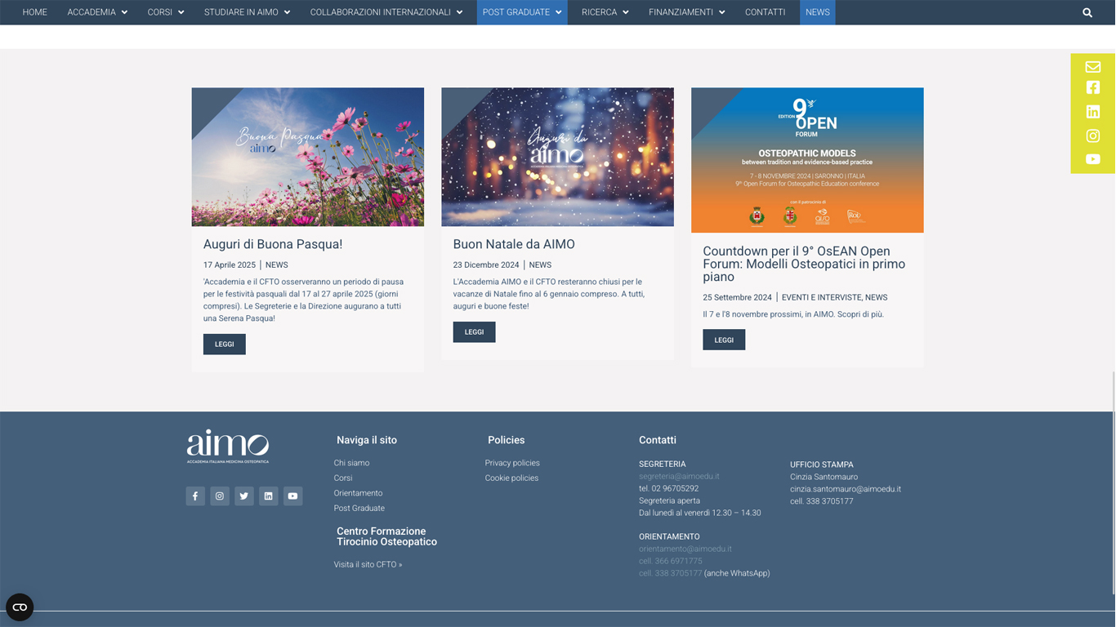Expand COLLABORAZIONI INTERNAZIONALI menu
The image size is (1116, 627).
coord(386,12)
